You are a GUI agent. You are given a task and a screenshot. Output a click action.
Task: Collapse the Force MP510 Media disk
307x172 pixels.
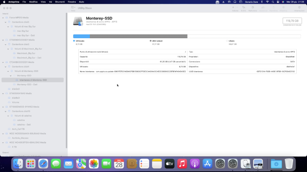(3, 18)
